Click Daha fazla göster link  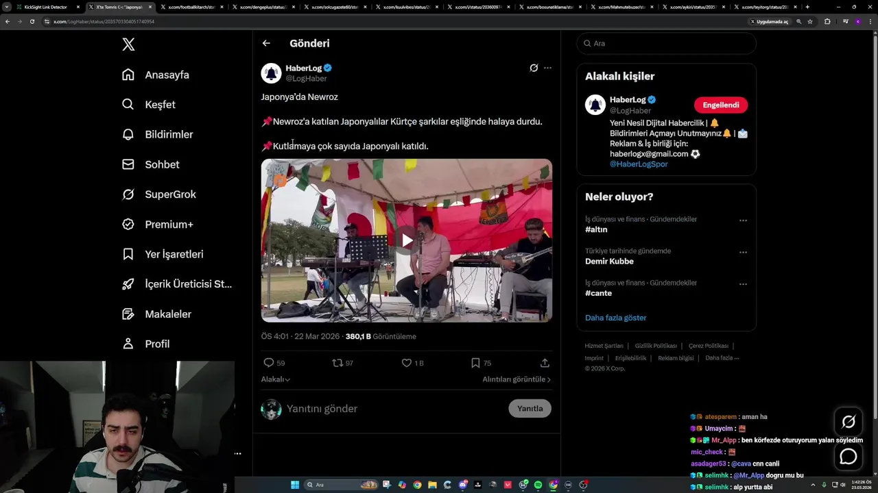pyautogui.click(x=615, y=318)
